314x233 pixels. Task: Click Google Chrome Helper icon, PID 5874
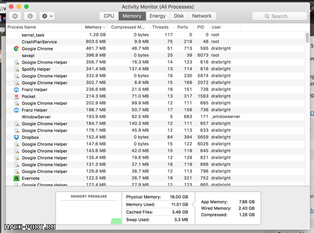click(16, 76)
